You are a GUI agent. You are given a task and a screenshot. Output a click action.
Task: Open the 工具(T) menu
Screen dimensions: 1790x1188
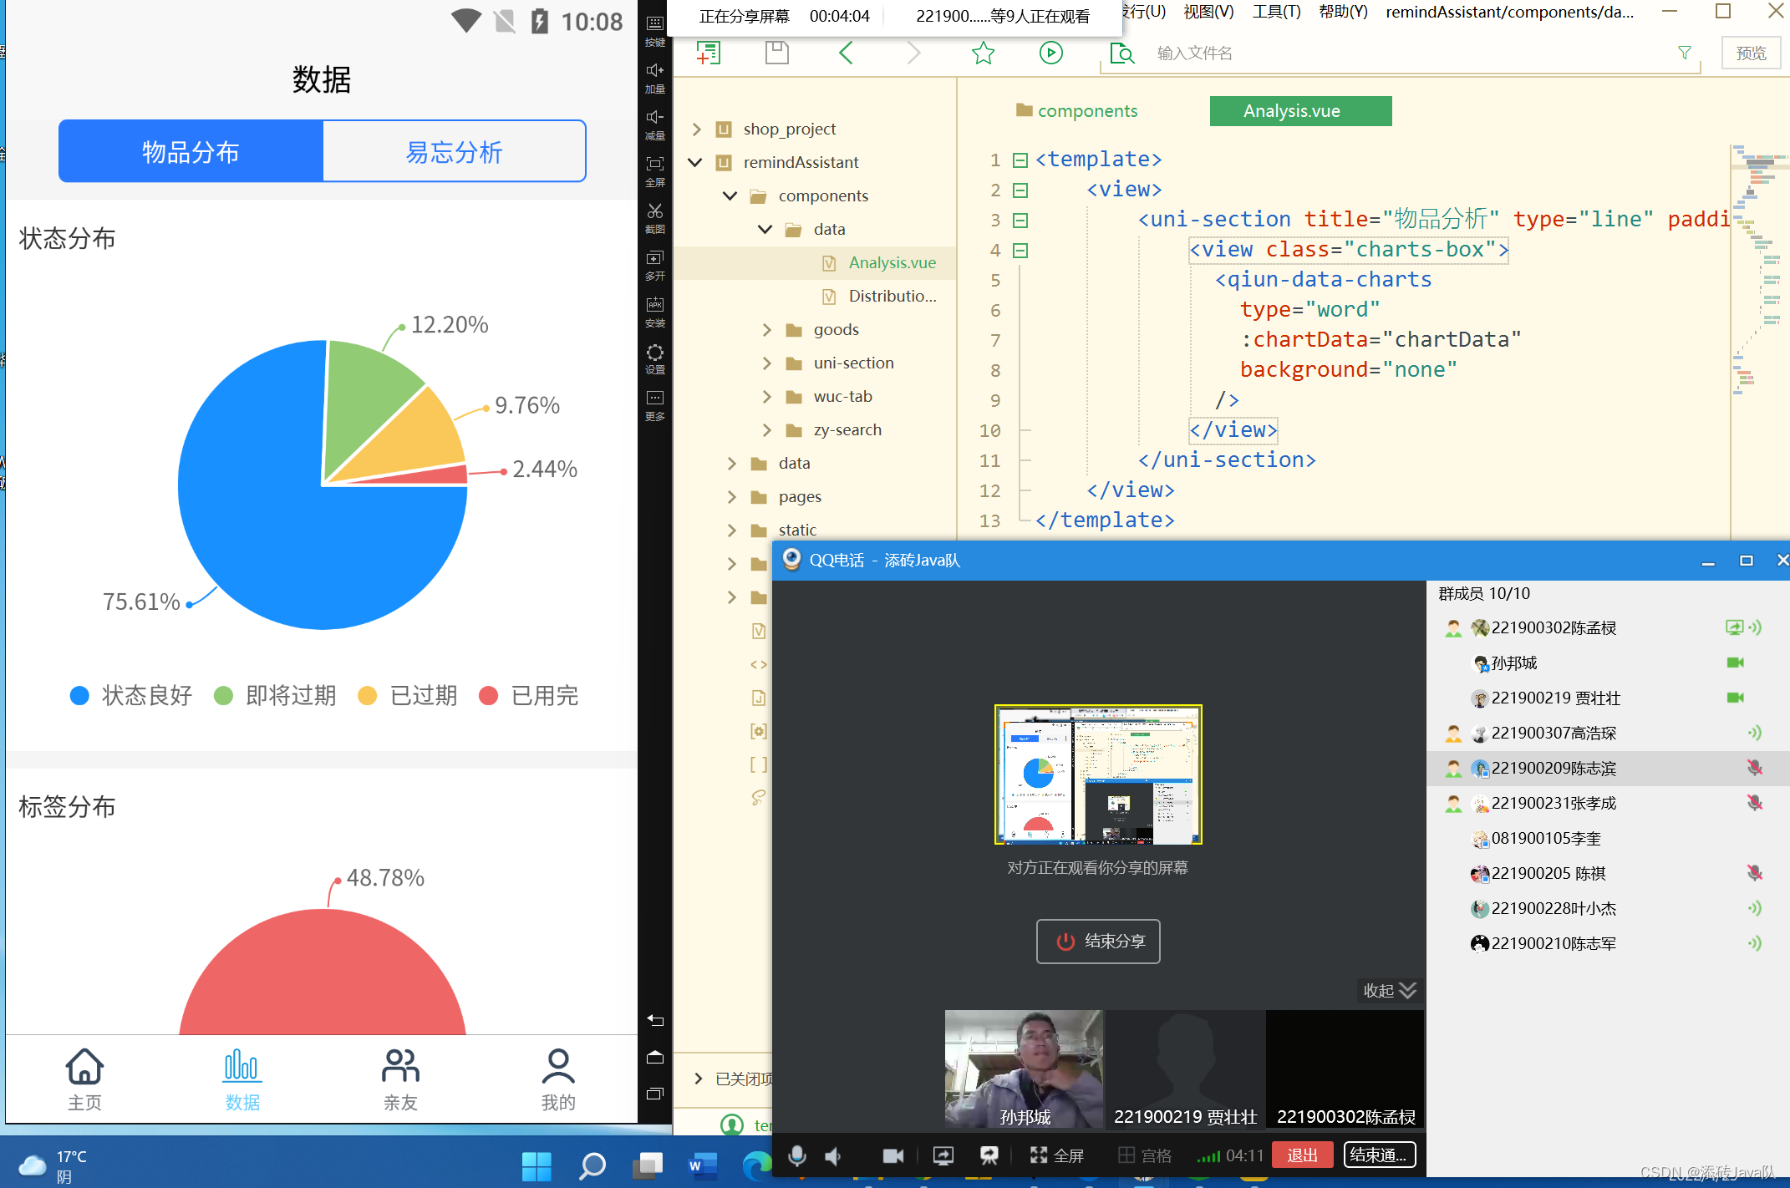(1276, 12)
